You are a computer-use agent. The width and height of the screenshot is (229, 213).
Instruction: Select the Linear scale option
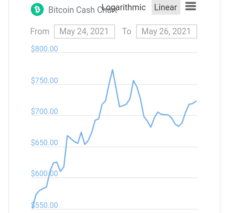click(x=166, y=7)
